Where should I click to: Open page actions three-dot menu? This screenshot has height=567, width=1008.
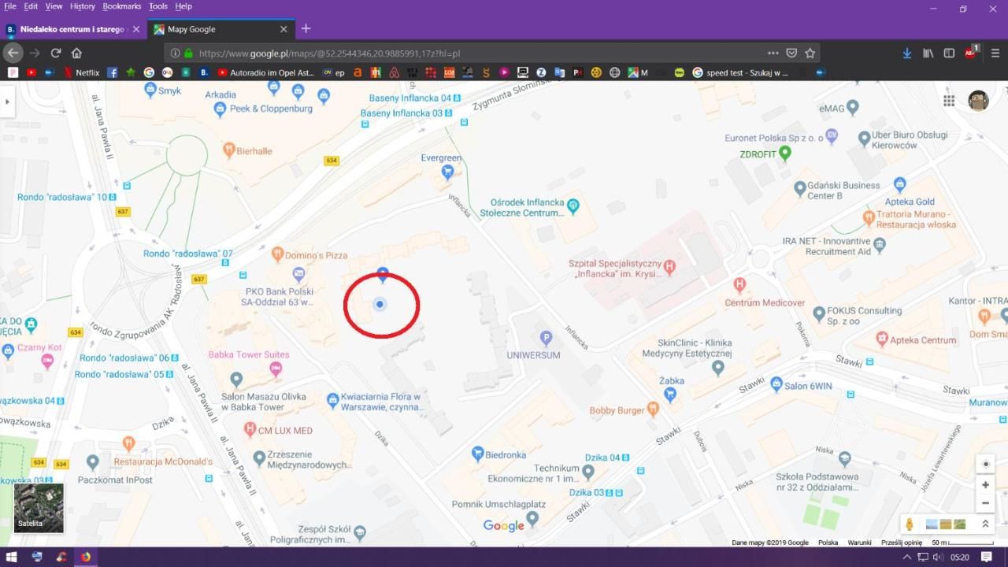point(773,53)
